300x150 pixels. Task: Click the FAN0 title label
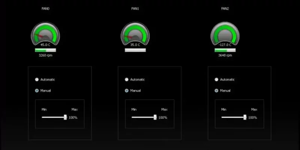(x=45, y=9)
